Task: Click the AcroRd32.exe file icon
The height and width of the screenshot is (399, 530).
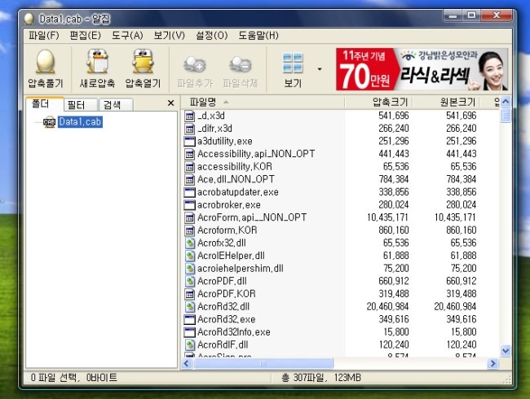Action: (x=190, y=319)
